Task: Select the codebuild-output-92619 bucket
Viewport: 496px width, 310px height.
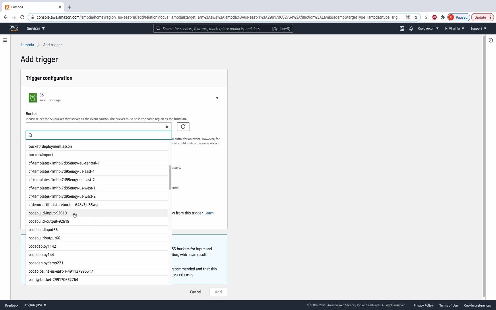Action: [x=97, y=221]
